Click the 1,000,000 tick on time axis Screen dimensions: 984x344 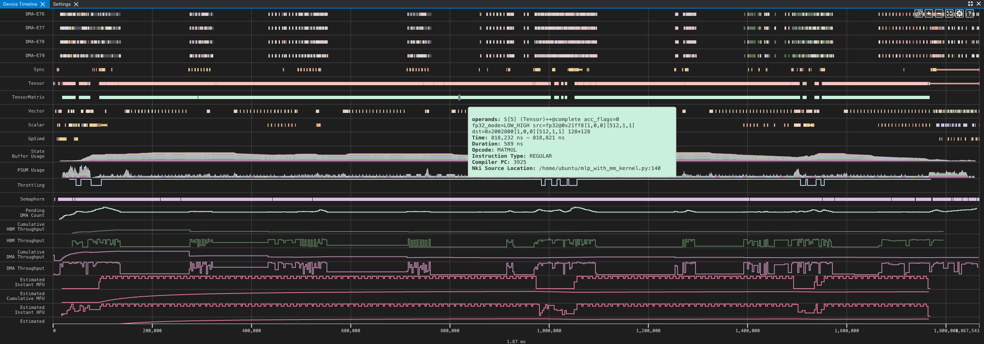click(549, 331)
